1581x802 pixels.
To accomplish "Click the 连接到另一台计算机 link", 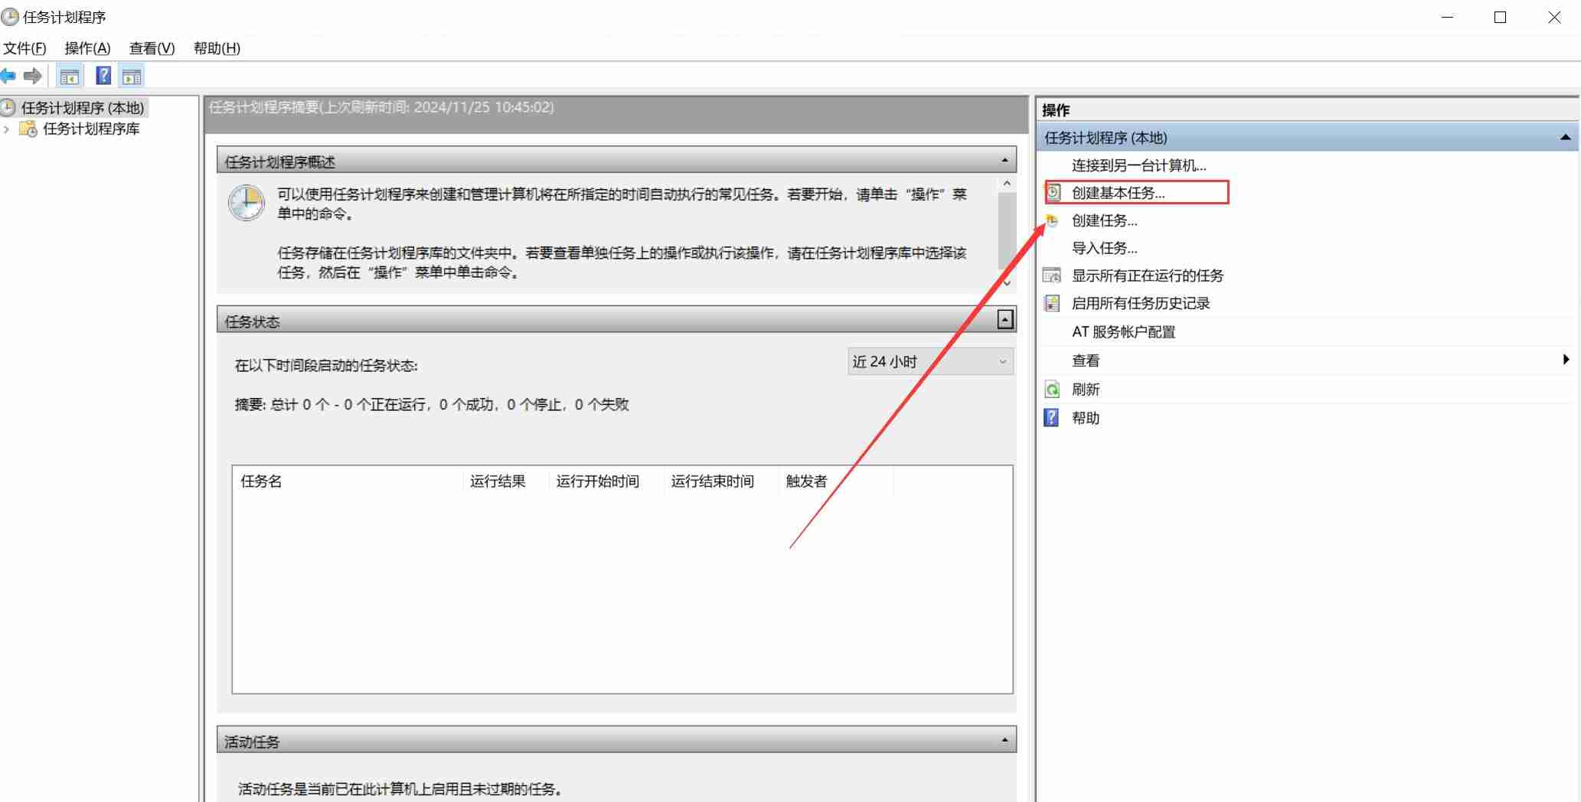I will (1139, 165).
